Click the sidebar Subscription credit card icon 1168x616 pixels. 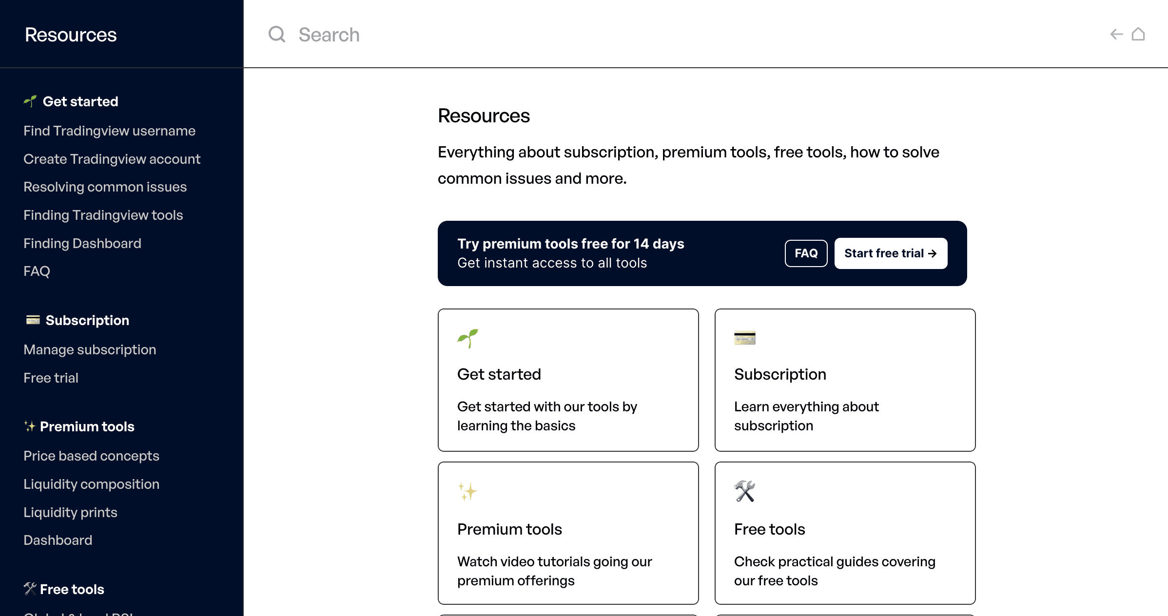(33, 320)
